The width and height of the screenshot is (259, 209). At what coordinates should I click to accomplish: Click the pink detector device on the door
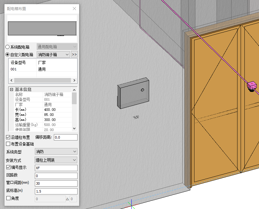click(x=252, y=85)
